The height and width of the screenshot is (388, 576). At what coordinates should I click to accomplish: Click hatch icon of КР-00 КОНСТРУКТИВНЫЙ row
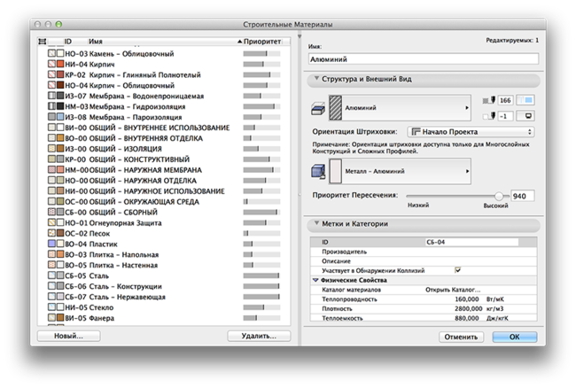51,159
